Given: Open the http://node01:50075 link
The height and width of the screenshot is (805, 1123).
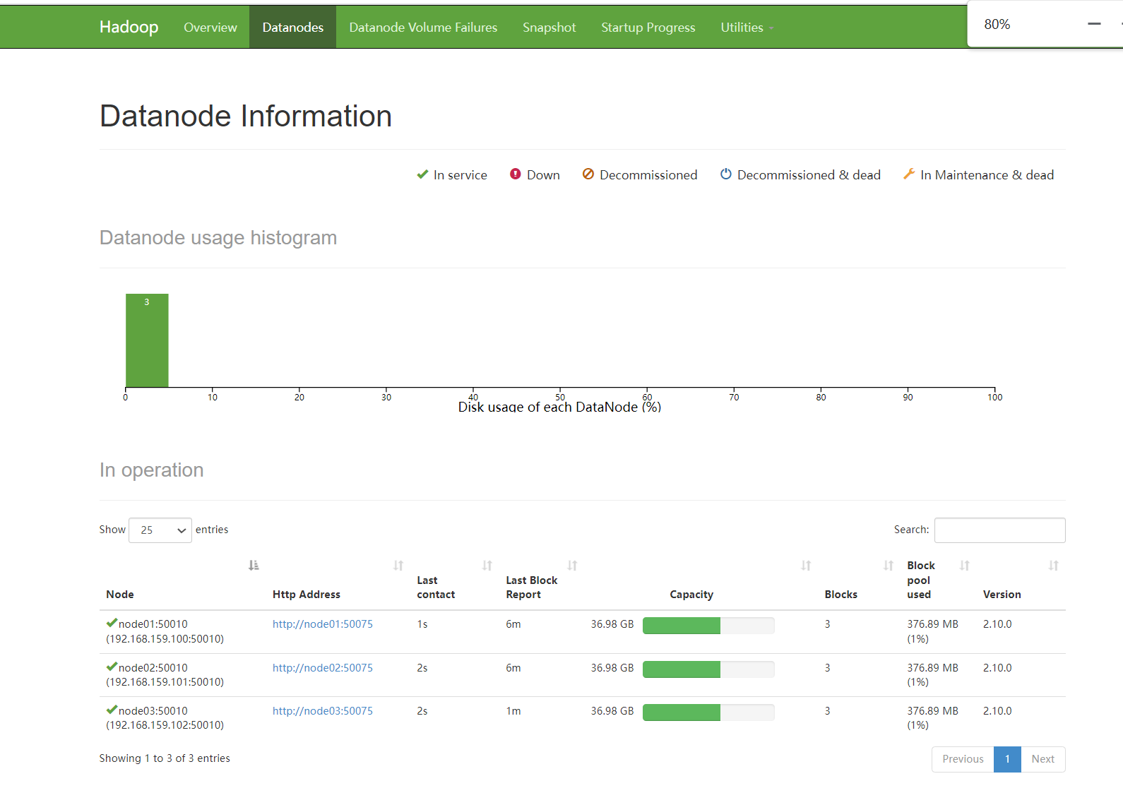Looking at the screenshot, I should point(323,624).
